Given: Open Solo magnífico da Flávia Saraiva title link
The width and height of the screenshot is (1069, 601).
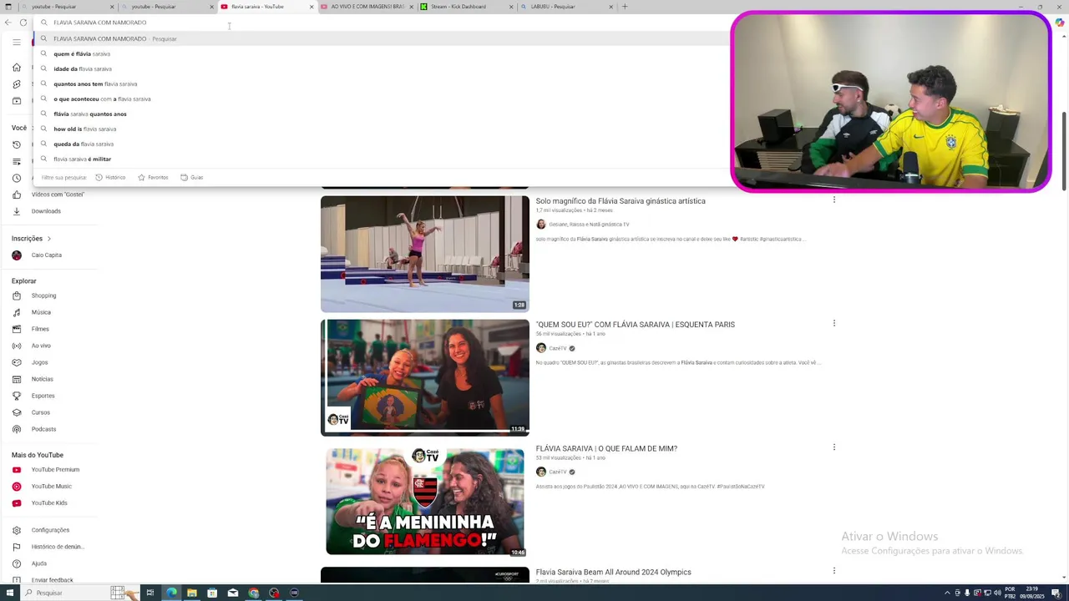Looking at the screenshot, I should (x=621, y=201).
